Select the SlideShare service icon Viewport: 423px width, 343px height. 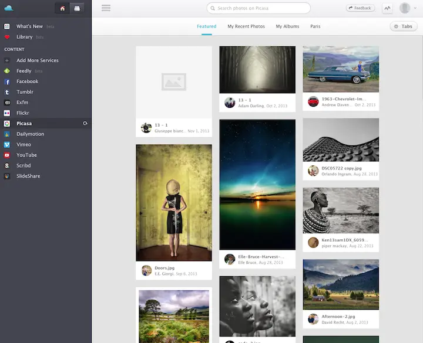click(x=7, y=176)
